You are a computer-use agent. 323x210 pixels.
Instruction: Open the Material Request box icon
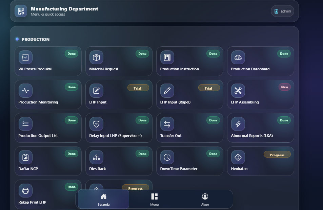point(96,57)
